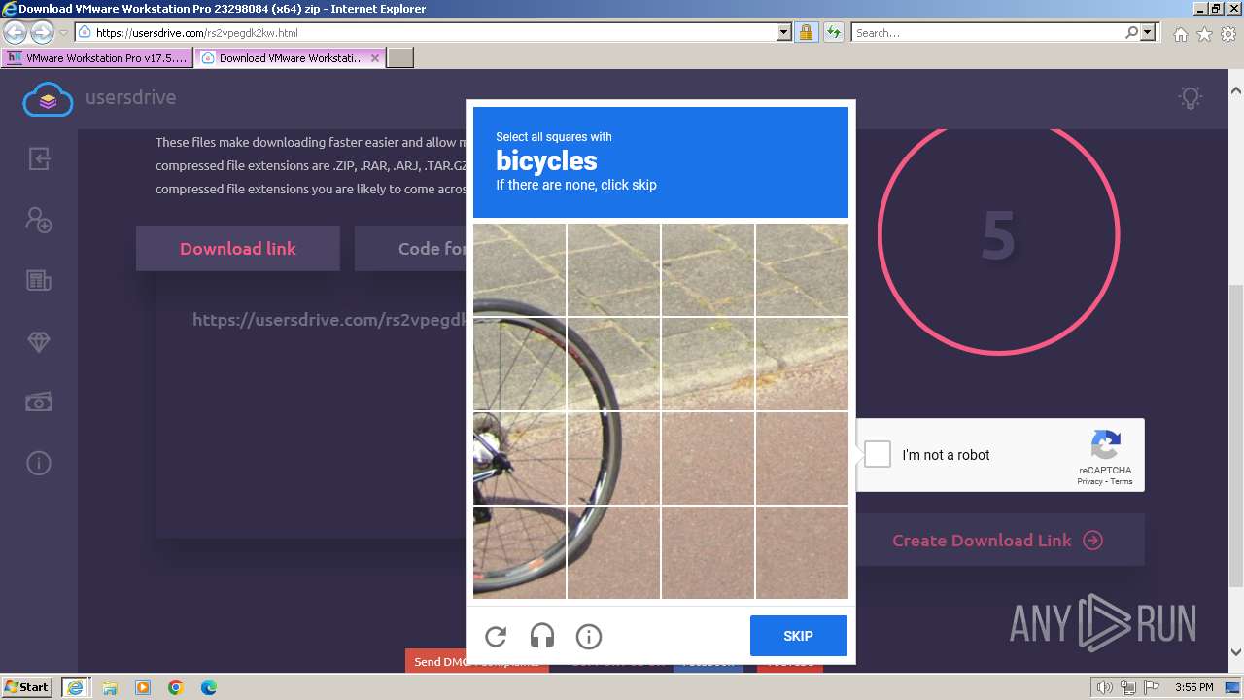
Task: Select the Download link page tab
Action: click(238, 249)
